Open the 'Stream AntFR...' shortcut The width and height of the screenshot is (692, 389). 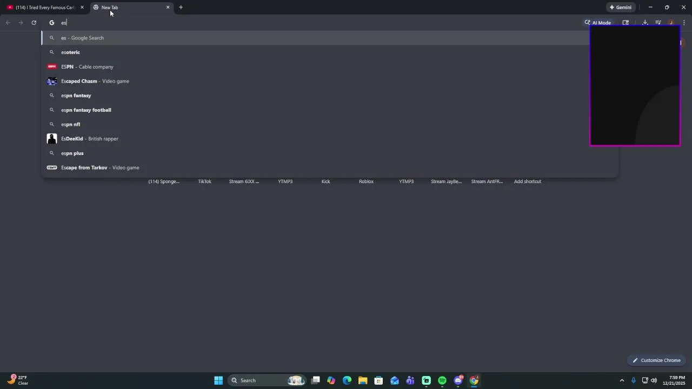487,182
